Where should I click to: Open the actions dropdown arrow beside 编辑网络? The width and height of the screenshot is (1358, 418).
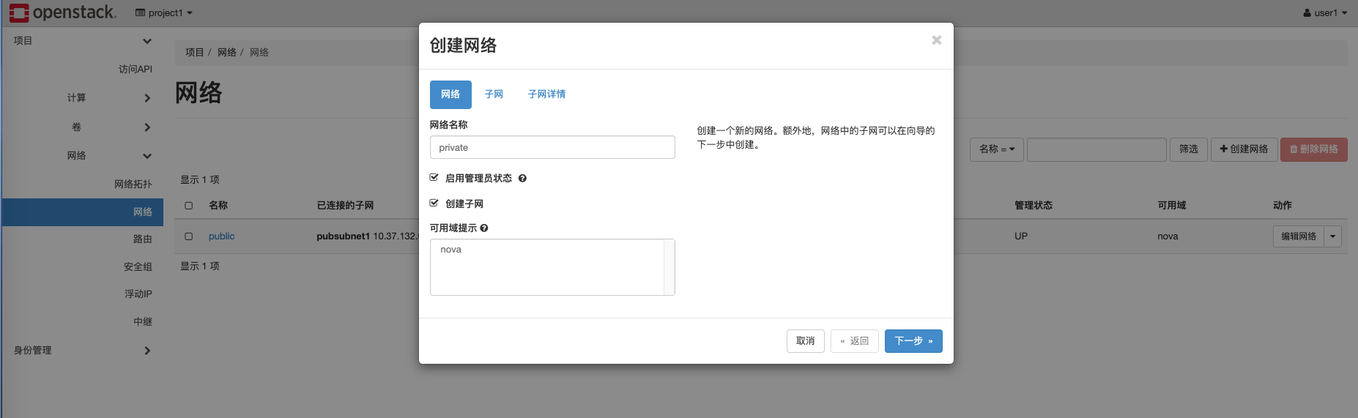pyautogui.click(x=1332, y=236)
